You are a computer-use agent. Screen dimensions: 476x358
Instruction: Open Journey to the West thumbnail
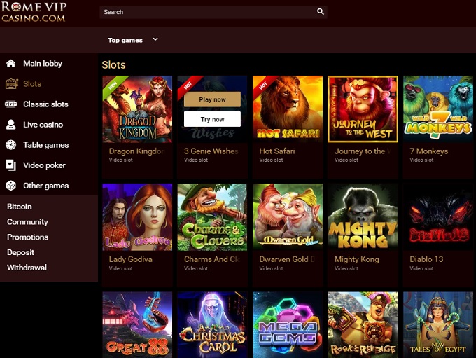coord(363,109)
